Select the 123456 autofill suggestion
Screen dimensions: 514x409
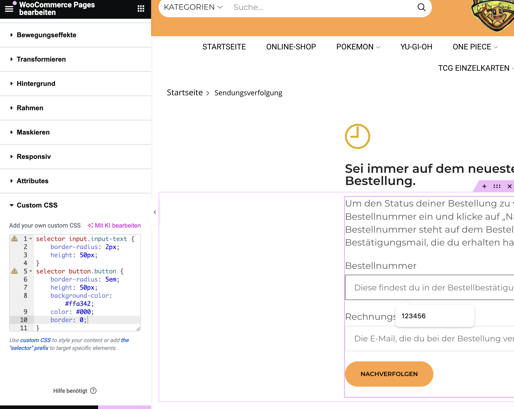(x=435, y=316)
